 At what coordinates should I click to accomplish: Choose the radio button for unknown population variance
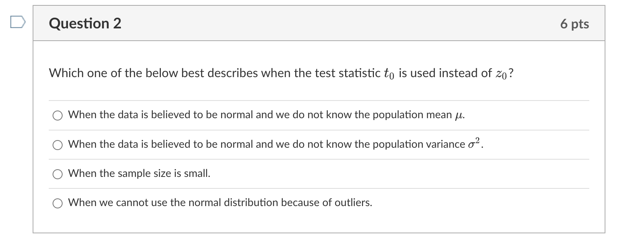point(58,145)
